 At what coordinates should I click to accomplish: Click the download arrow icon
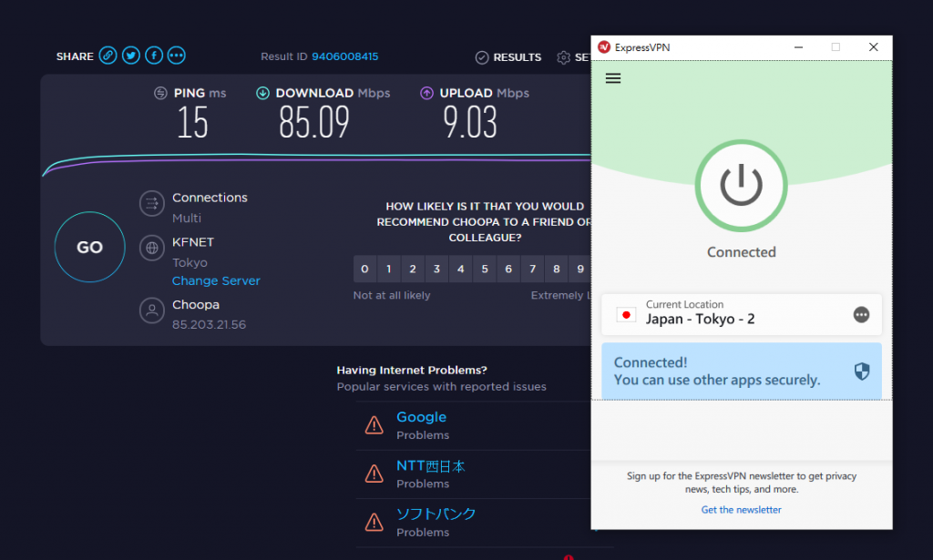(x=262, y=93)
